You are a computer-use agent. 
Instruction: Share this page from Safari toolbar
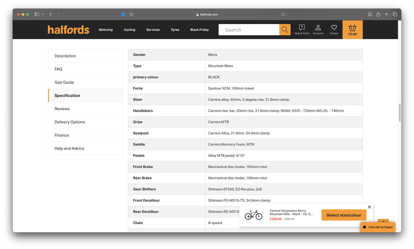pyautogui.click(x=378, y=14)
